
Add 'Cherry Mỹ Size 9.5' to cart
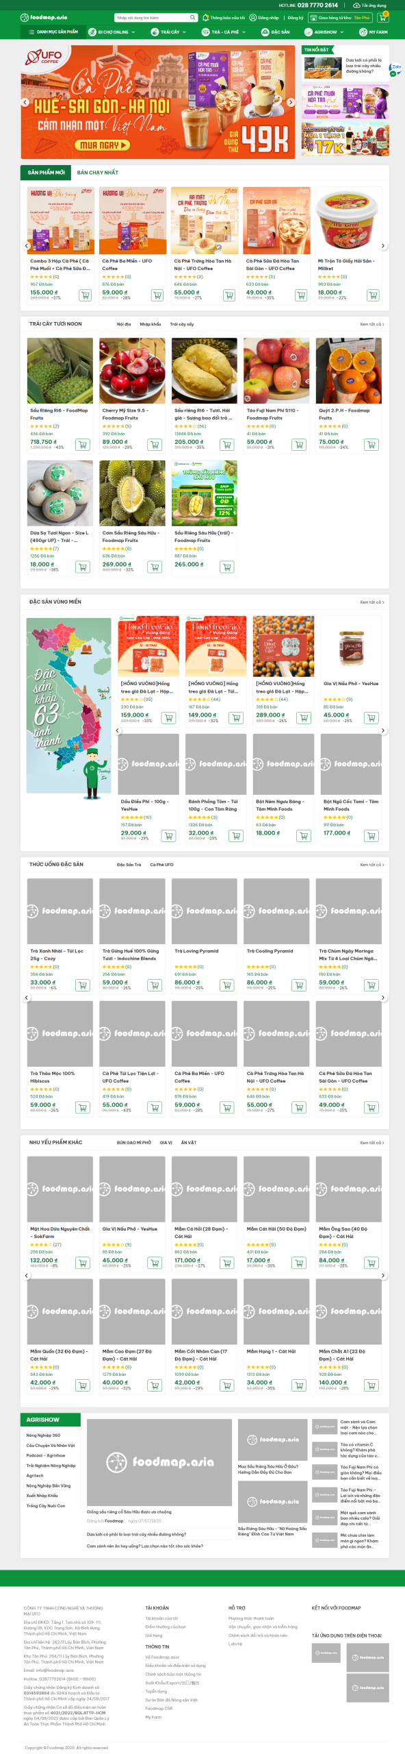(x=155, y=445)
